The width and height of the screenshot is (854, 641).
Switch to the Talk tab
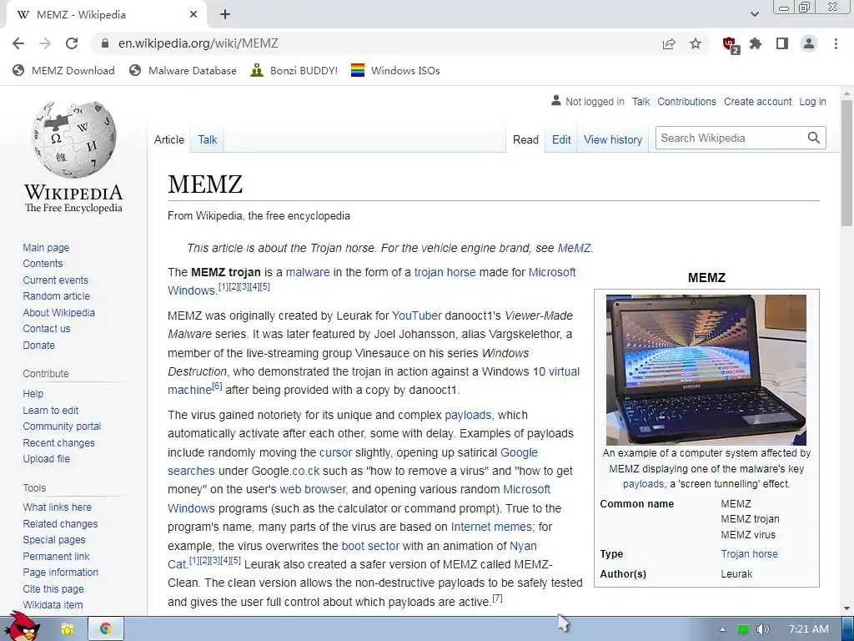point(208,139)
